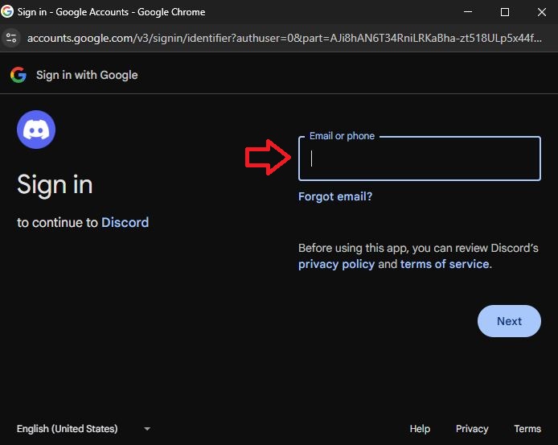This screenshot has width=558, height=445.
Task: Maximize the Chrome sign-in window
Action: tap(504, 12)
